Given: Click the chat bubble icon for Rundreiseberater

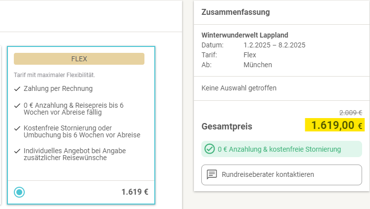Looking at the screenshot, I should tap(212, 174).
